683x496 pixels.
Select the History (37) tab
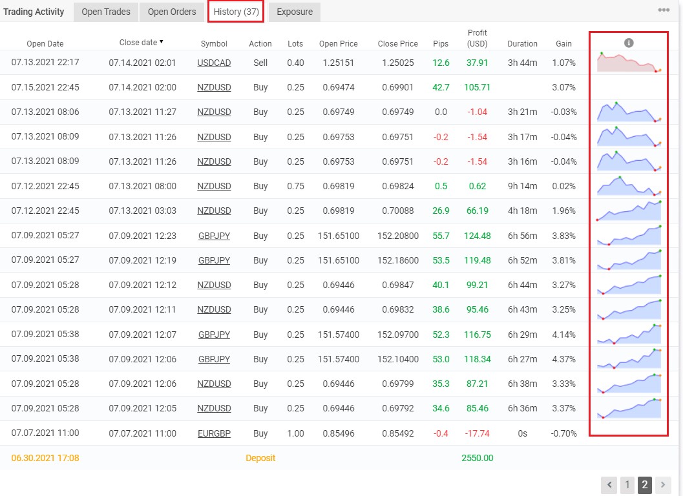point(236,12)
